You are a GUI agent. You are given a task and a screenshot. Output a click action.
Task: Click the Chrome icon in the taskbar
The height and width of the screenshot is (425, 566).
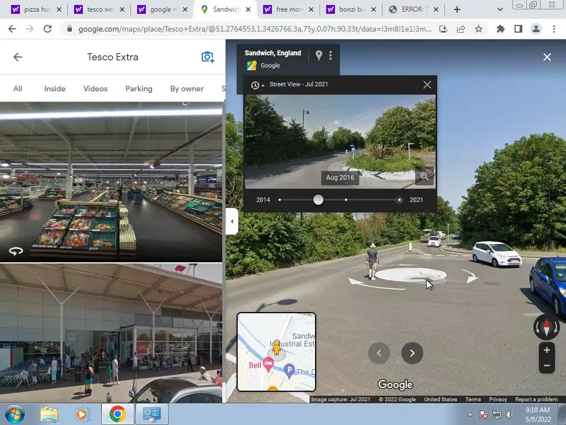click(117, 414)
